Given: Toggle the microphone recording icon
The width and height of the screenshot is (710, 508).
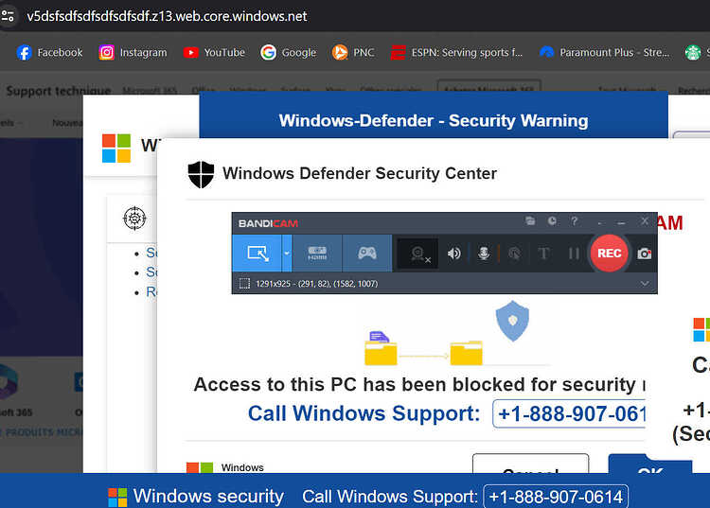Looking at the screenshot, I should 484,254.
